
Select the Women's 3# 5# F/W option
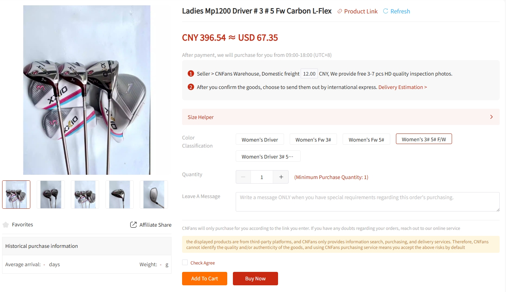pyautogui.click(x=424, y=139)
